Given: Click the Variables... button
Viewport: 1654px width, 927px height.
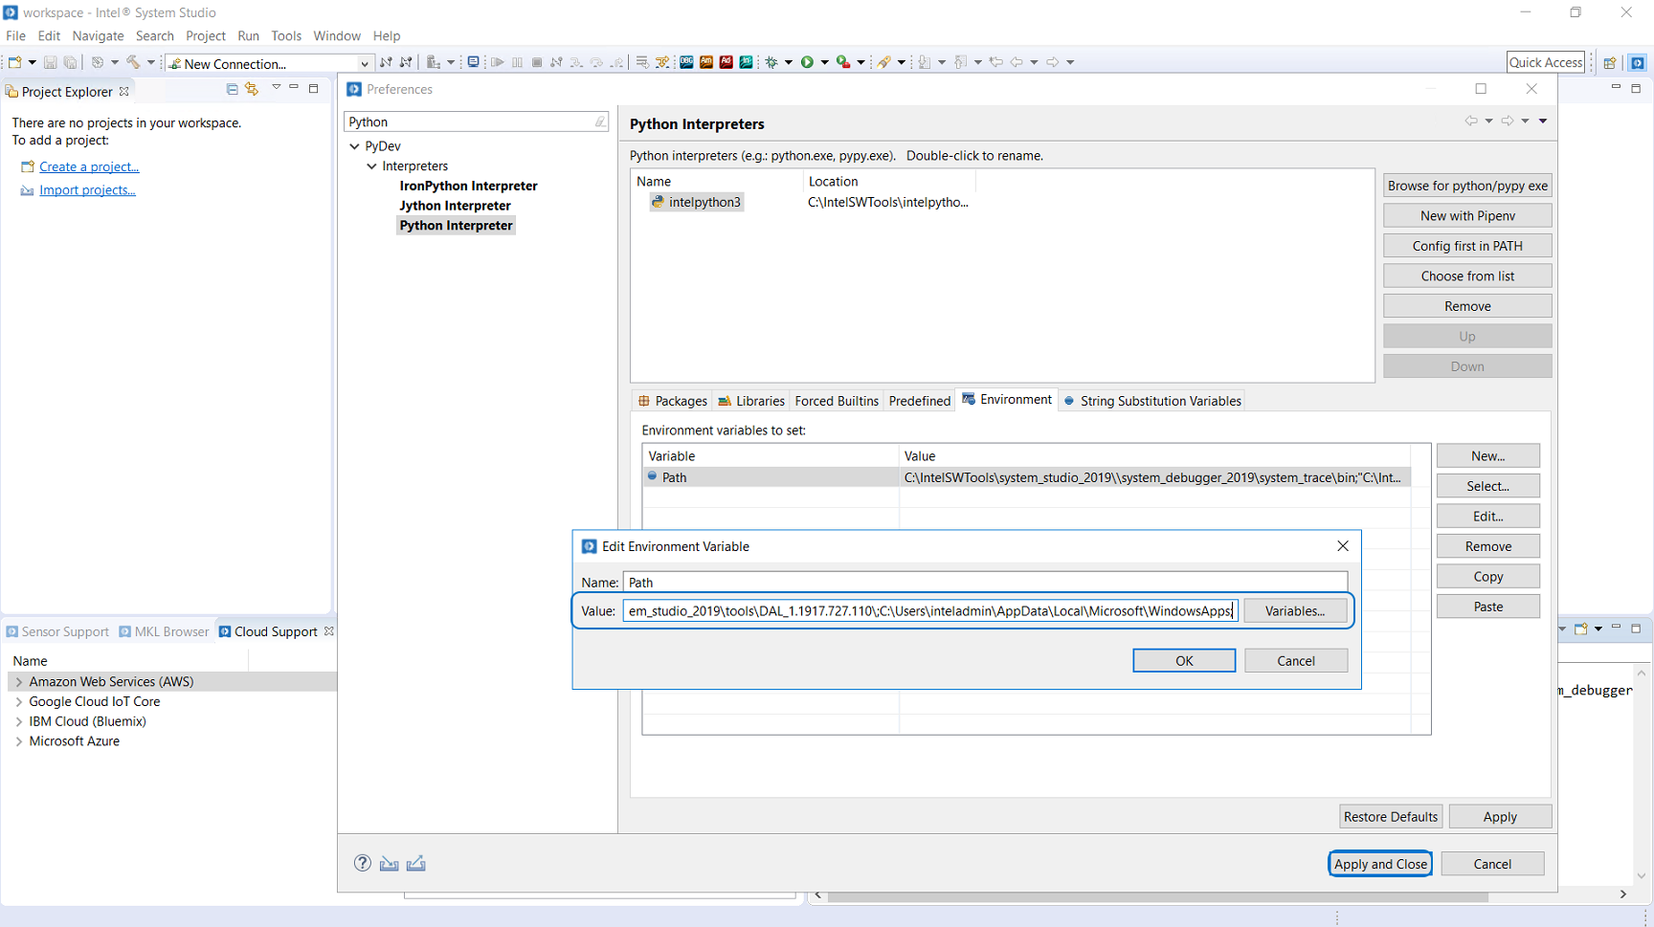Looking at the screenshot, I should click(x=1295, y=611).
